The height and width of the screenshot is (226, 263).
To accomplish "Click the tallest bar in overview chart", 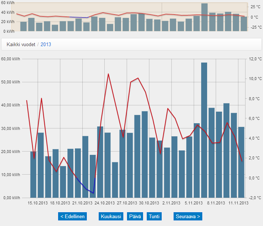I will [204, 17].
